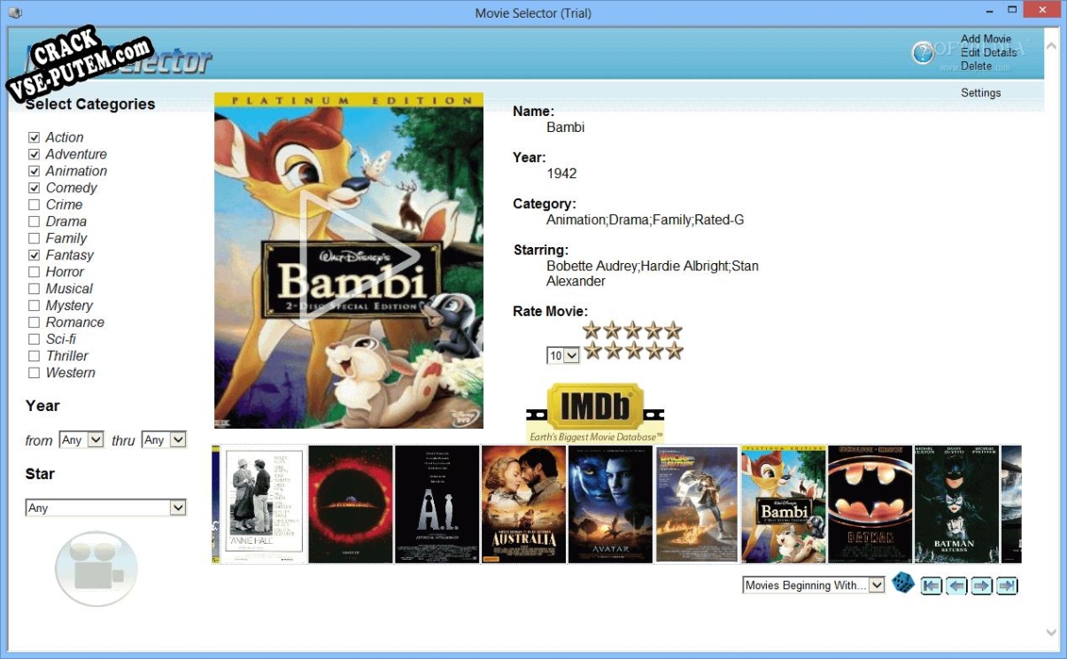This screenshot has height=659, width=1067.
Task: Toggle the Comedy checkbox
Action: 35,188
